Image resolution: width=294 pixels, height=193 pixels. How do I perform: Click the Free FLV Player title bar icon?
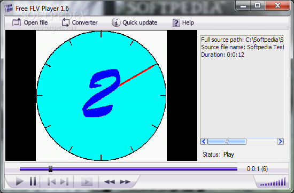coord(9,8)
